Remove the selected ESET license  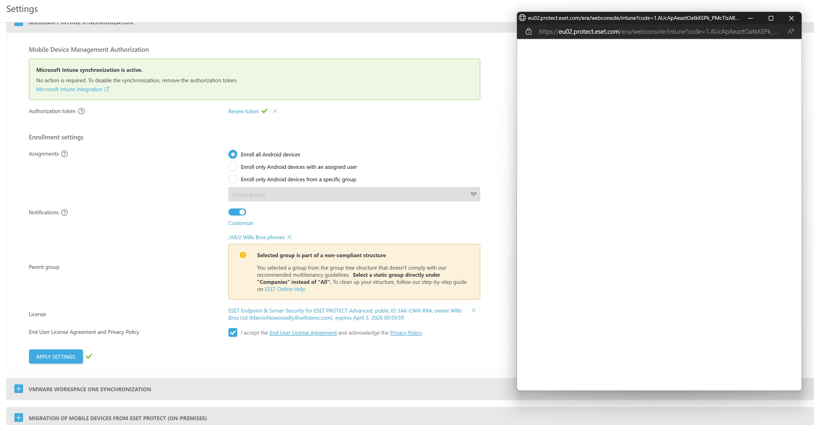click(x=473, y=311)
